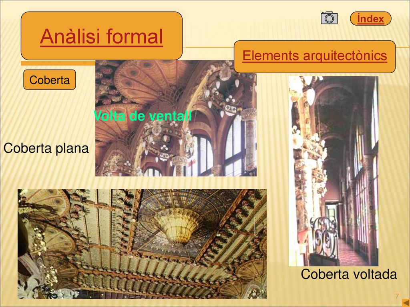The image size is (410, 307).
Task: Click the orange back arrow icon
Action: tap(406, 302)
